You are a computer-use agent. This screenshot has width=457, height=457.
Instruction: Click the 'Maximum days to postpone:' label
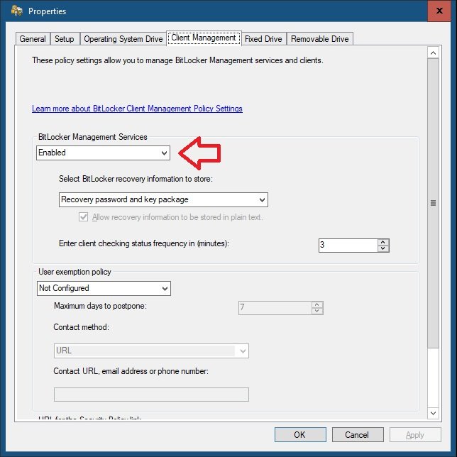click(100, 306)
